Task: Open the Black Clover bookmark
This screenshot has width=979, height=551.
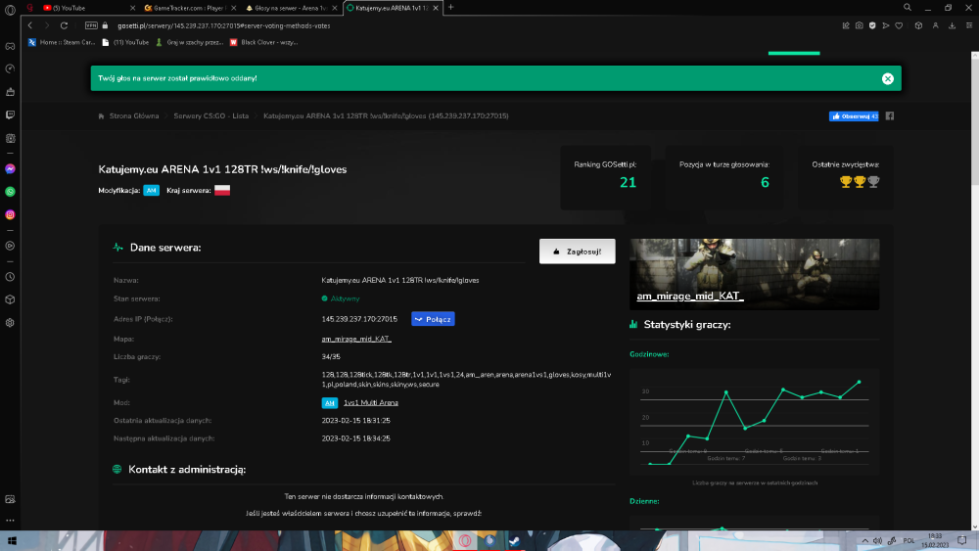Action: [x=263, y=42]
